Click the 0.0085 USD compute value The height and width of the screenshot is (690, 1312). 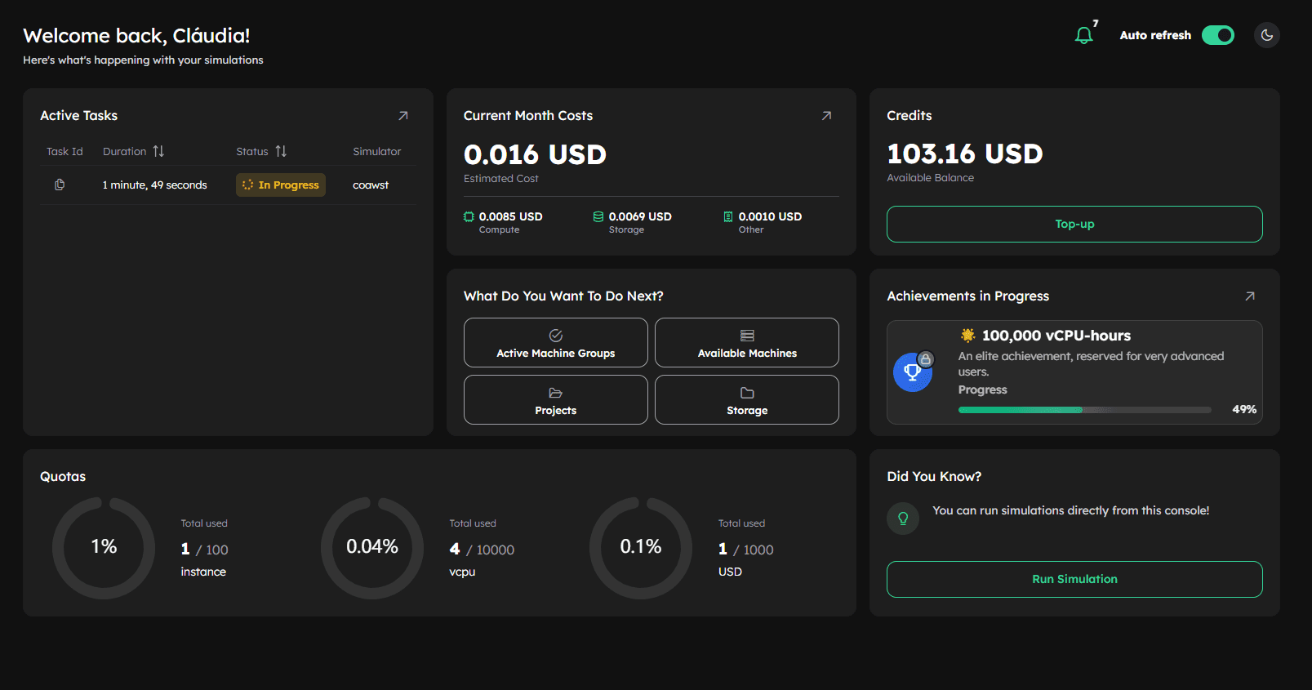click(510, 216)
